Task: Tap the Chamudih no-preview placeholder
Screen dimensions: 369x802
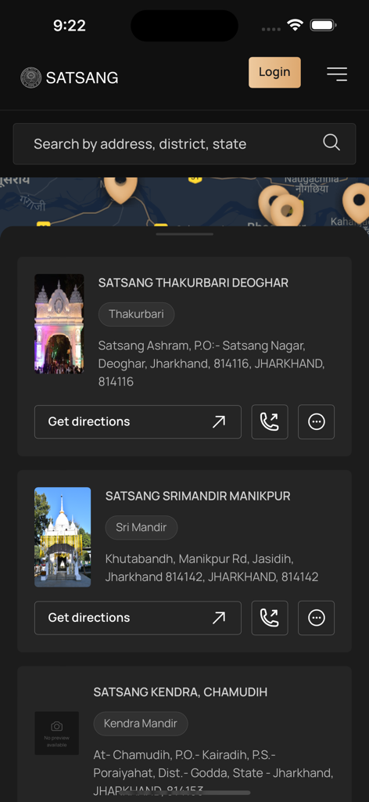Action: coord(56,733)
